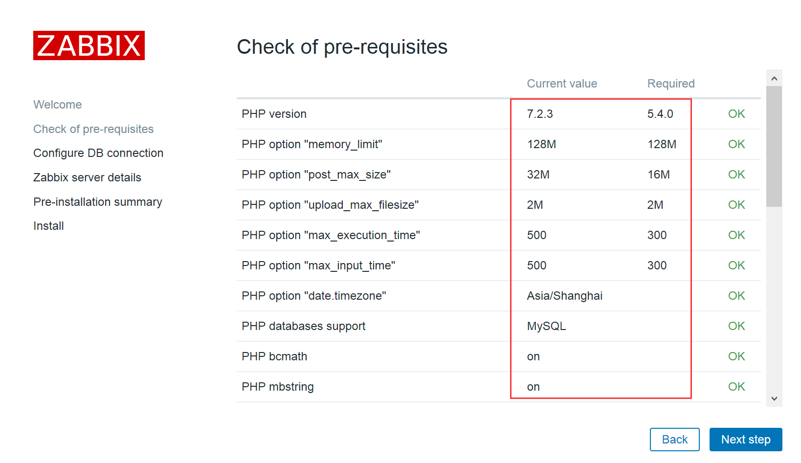The image size is (801, 463).
Task: Select Welcome in the setup steps
Action: coord(58,105)
